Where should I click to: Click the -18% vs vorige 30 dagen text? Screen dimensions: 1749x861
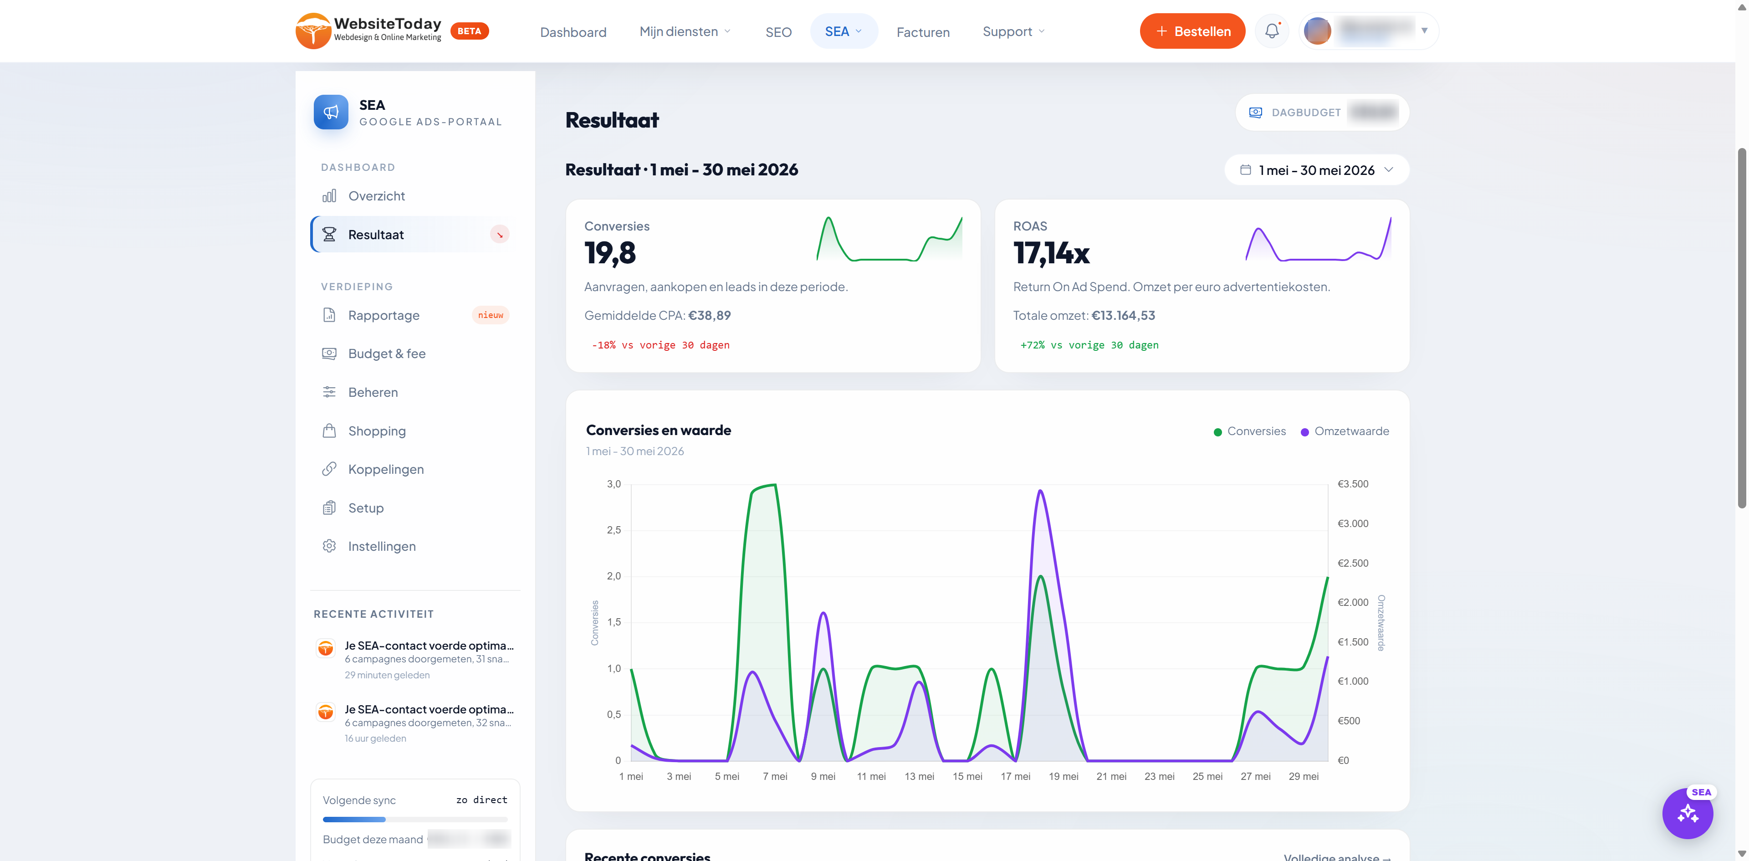click(660, 345)
